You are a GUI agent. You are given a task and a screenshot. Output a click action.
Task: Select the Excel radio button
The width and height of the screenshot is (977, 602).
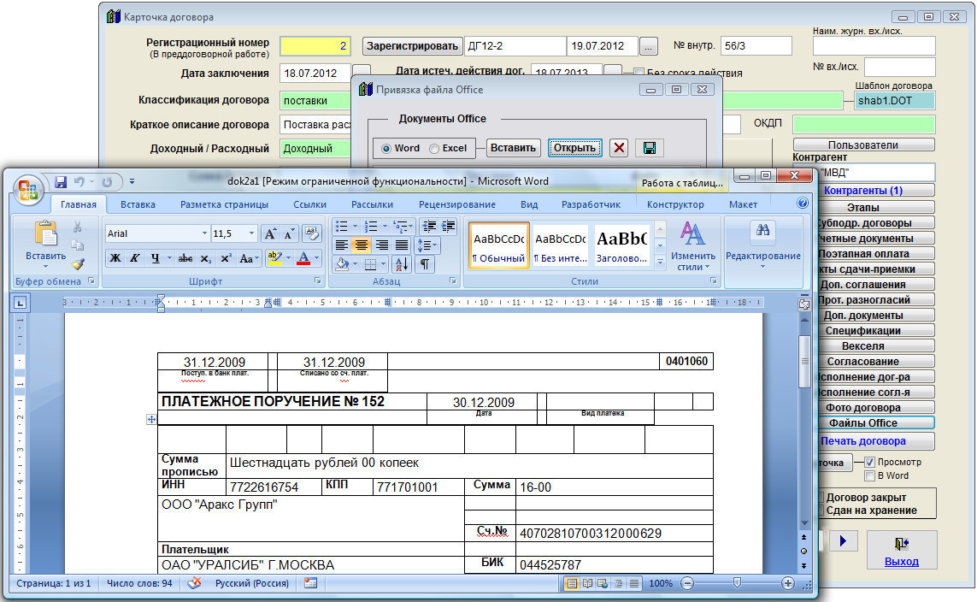434,148
